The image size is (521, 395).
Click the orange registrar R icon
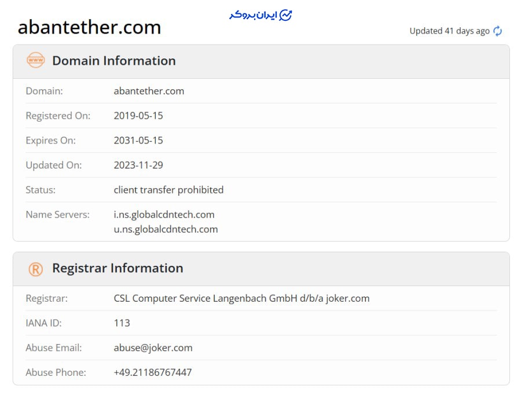pos(35,268)
